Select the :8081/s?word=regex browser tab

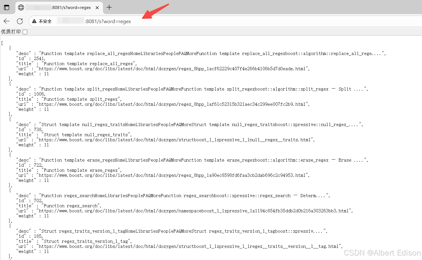tap(59, 8)
